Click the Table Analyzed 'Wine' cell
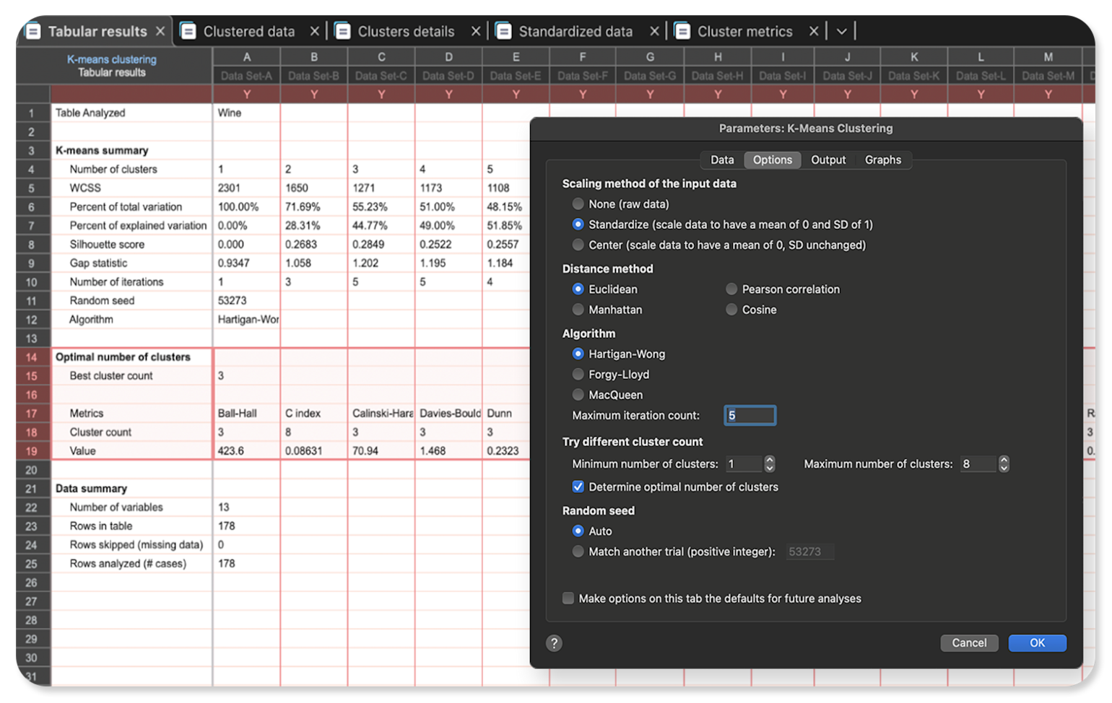The height and width of the screenshot is (703, 1112). tap(247, 113)
